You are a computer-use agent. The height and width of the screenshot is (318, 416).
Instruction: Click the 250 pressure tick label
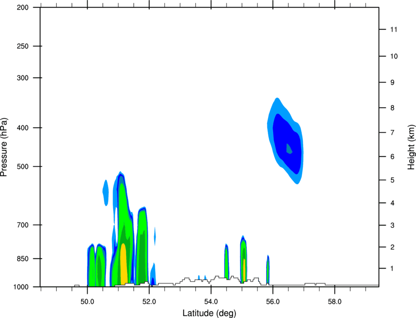[x=23, y=46]
